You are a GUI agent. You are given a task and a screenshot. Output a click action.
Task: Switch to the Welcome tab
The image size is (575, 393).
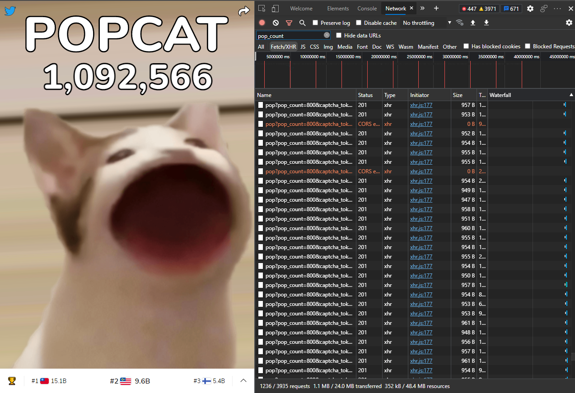(x=301, y=9)
